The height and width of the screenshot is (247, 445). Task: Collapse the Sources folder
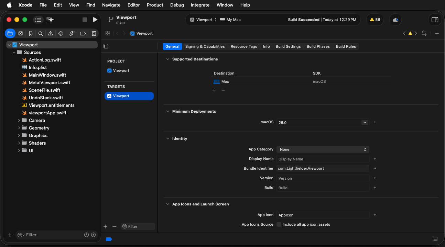coord(14,52)
